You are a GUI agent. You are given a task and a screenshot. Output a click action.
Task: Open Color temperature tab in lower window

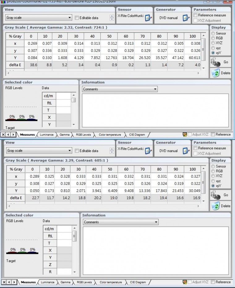click(111, 282)
